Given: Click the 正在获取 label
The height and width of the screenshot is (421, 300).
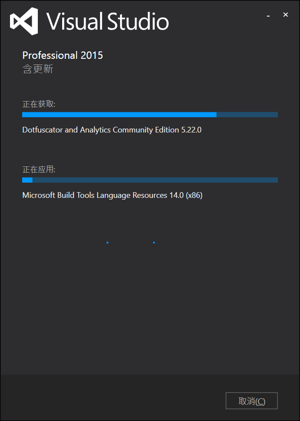Looking at the screenshot, I should tap(39, 104).
